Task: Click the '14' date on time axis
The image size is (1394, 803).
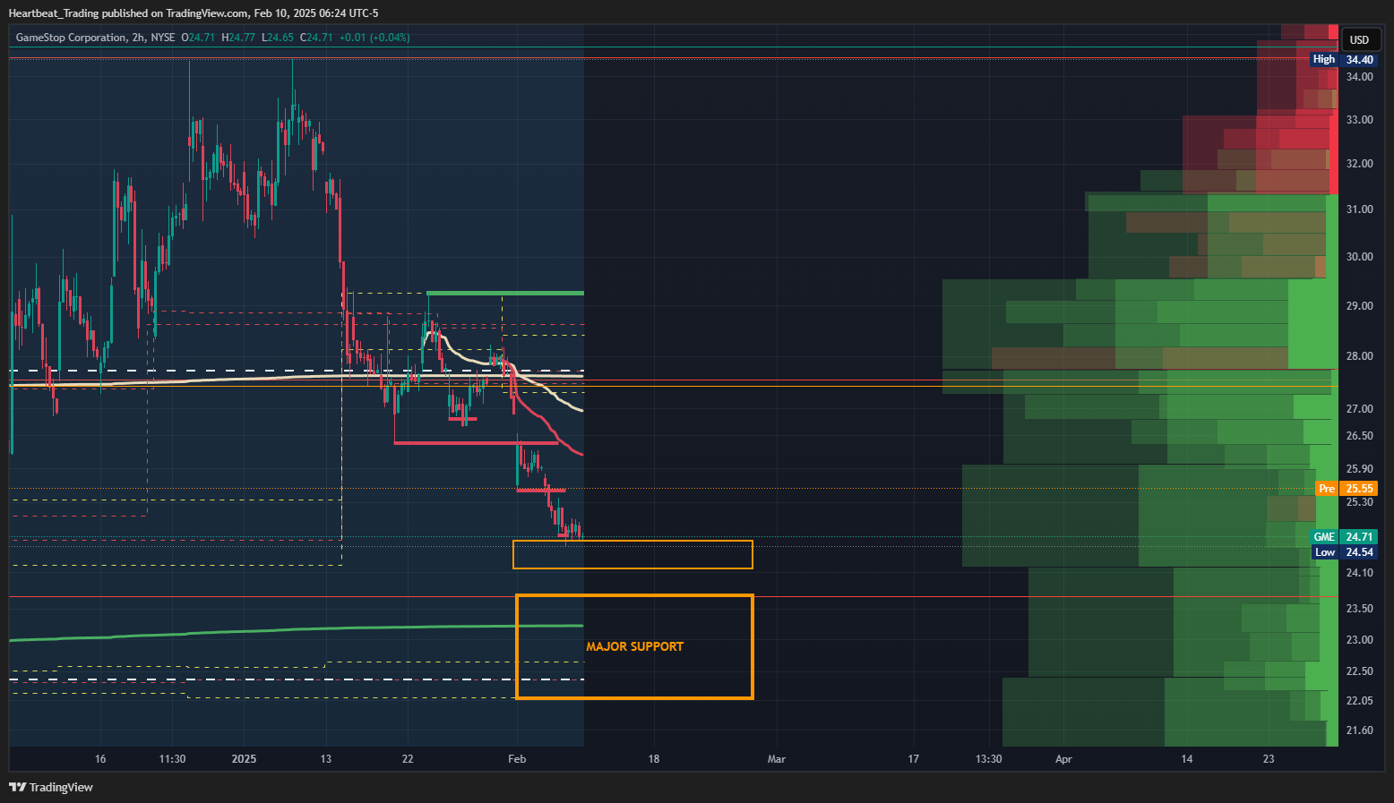Action: click(1186, 759)
